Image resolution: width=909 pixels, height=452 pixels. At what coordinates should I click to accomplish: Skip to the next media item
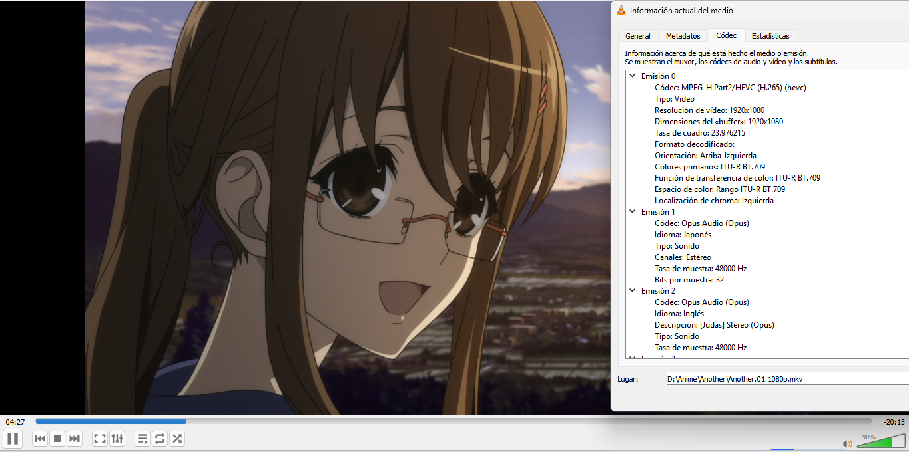click(x=75, y=439)
